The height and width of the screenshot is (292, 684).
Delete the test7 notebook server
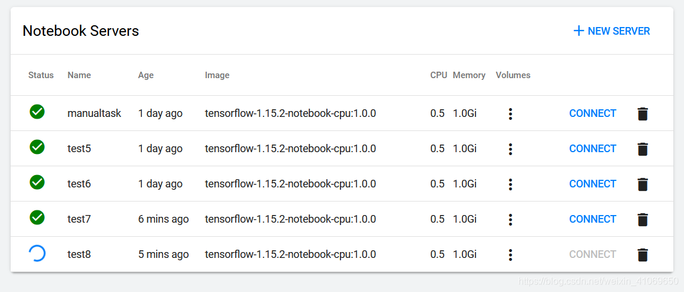pos(643,220)
